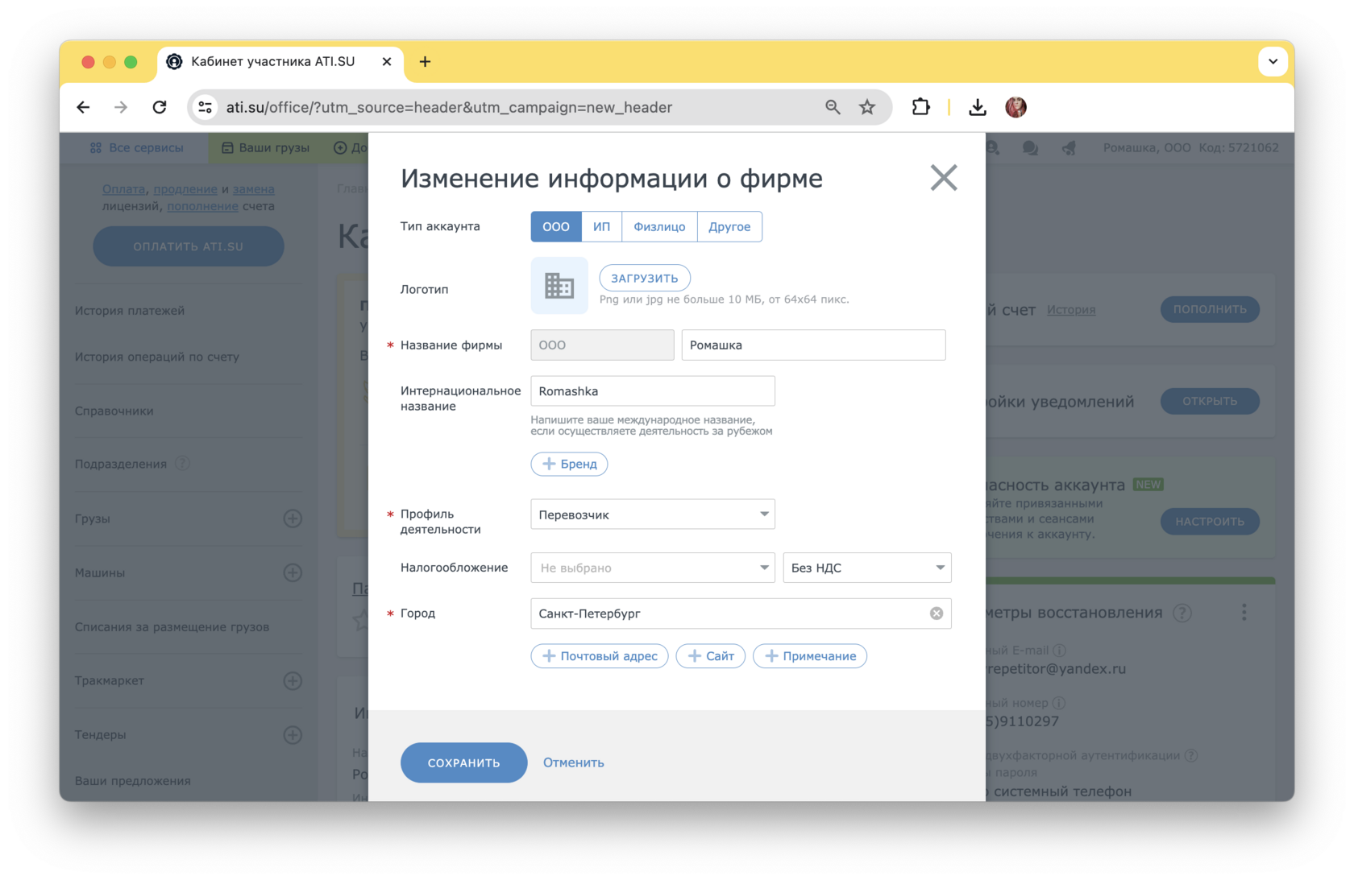This screenshot has width=1354, height=880.
Task: Click the замена link in sidebar
Action: click(254, 189)
